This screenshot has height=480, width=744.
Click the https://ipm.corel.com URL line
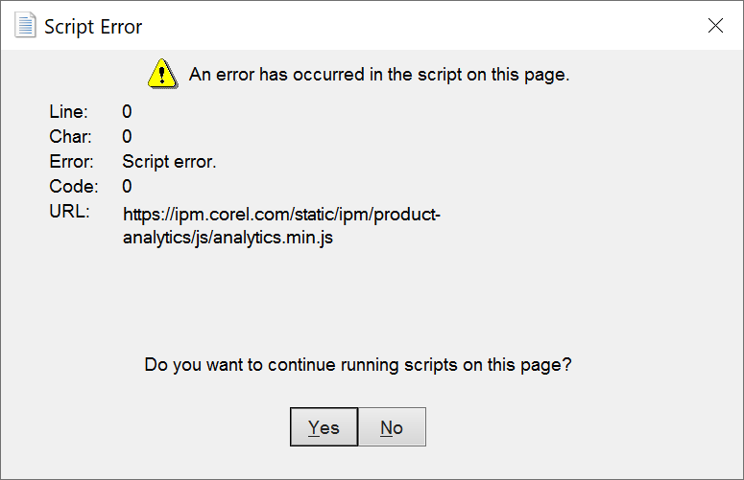pyautogui.click(x=281, y=214)
